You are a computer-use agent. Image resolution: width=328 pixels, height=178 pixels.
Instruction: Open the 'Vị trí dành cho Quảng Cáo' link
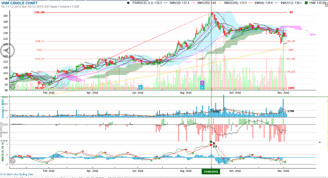click(x=17, y=174)
